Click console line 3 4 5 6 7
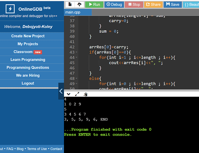199x153 pixels. click(x=75, y=114)
